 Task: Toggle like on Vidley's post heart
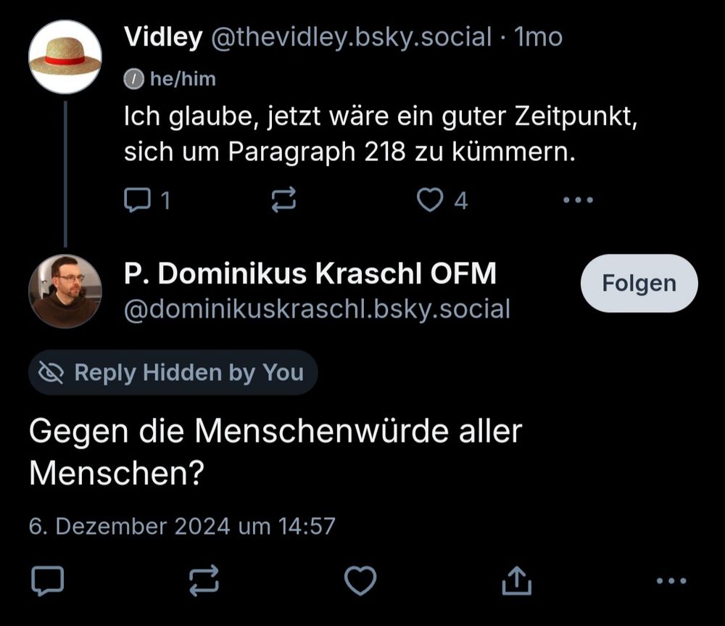[x=431, y=200]
